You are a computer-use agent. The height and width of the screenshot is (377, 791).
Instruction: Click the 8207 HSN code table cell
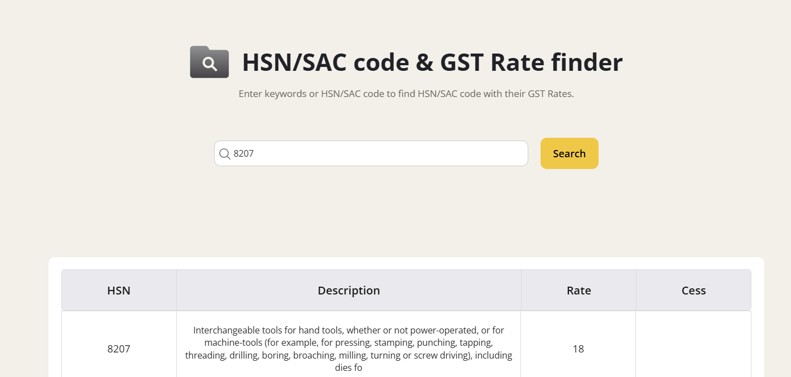click(x=119, y=349)
